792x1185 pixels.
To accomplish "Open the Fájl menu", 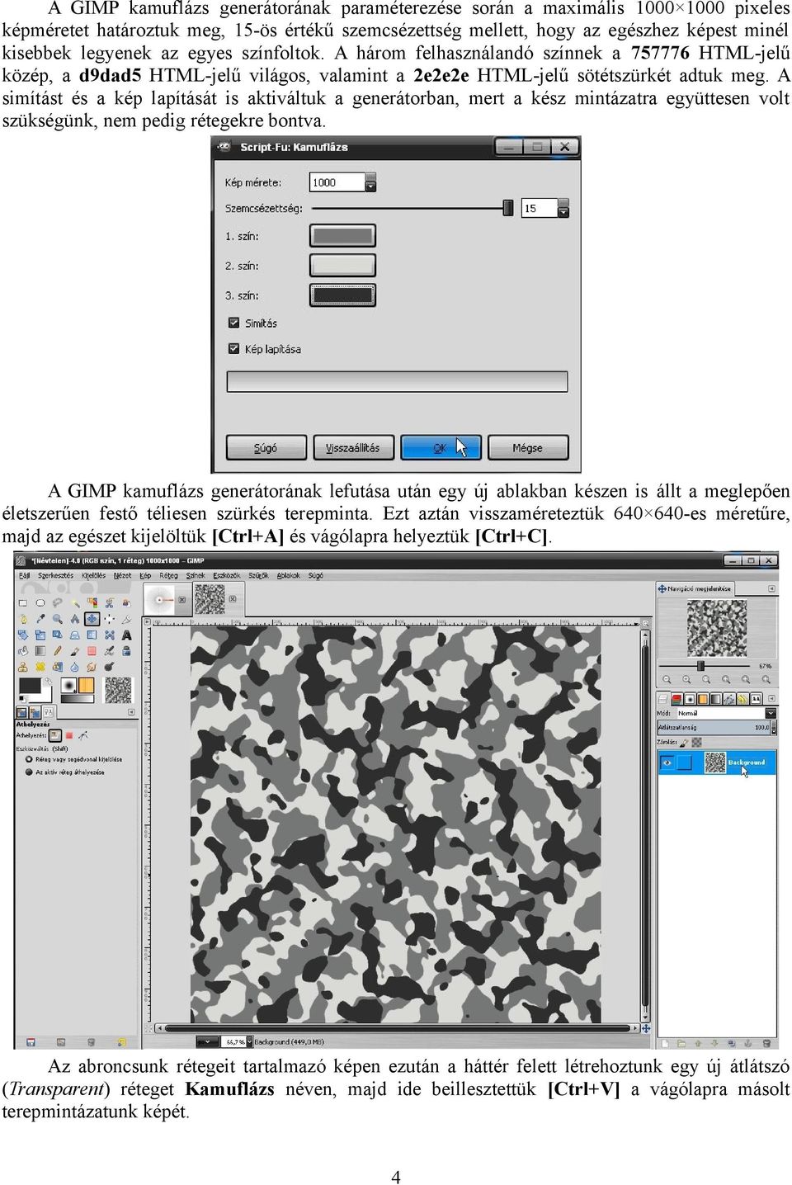I will point(24,575).
